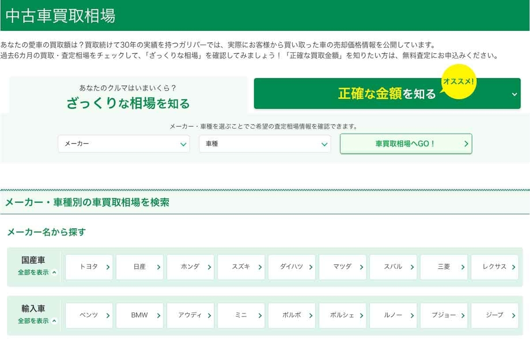This screenshot has width=530, height=339.
Task: Select the マツダ maker button
Action: (x=343, y=267)
